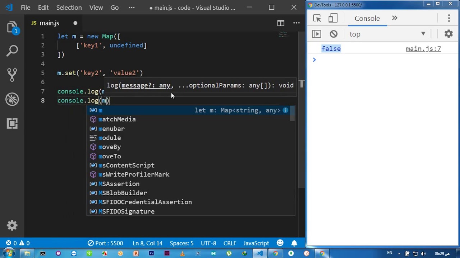Viewport: 460px width, 258px height.
Task: Click Ln 8, Col 14 in status bar
Action: [147, 243]
